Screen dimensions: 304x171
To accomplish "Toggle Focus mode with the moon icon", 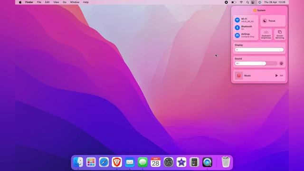I will [x=265, y=21].
